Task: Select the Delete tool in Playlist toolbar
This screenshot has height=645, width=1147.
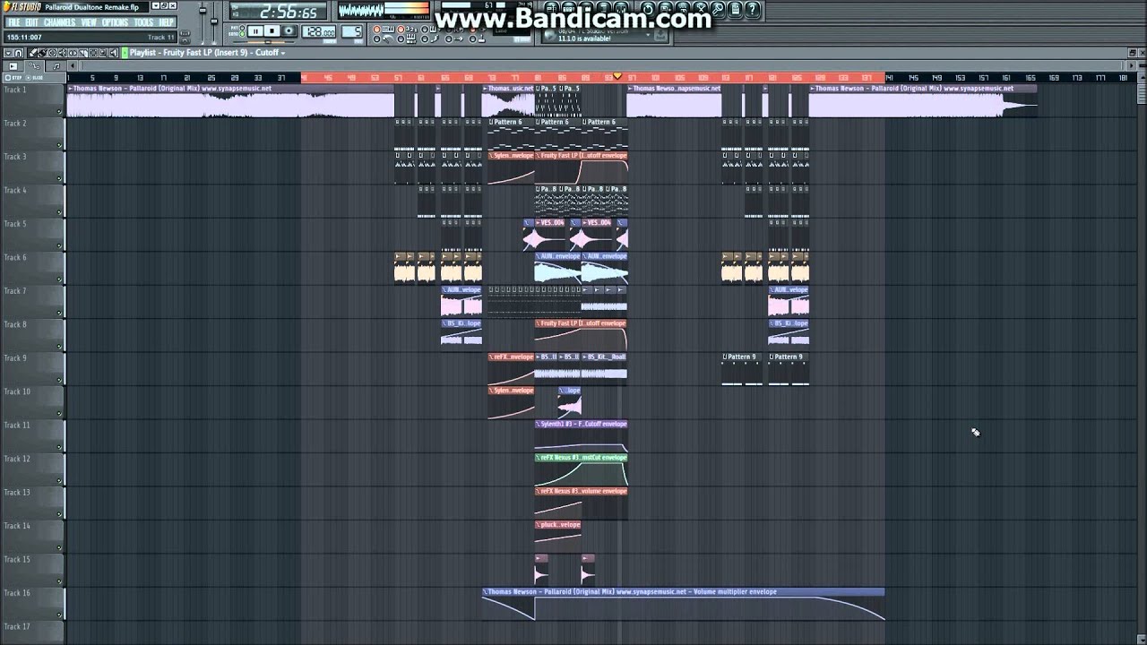Action: point(52,53)
